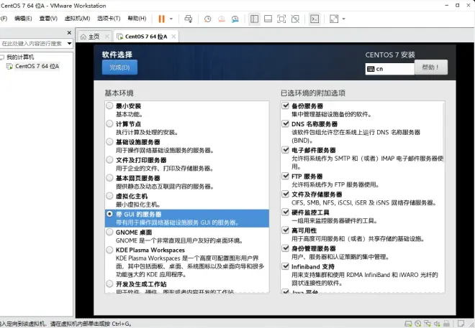Click the 软件选择 heading text
The image size is (475, 328).
[x=117, y=55]
